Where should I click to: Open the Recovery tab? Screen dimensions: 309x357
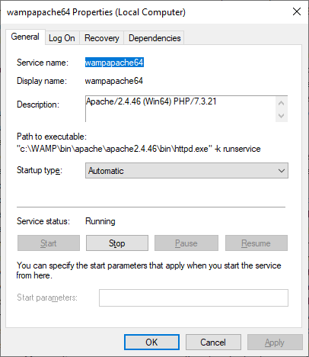(x=101, y=38)
